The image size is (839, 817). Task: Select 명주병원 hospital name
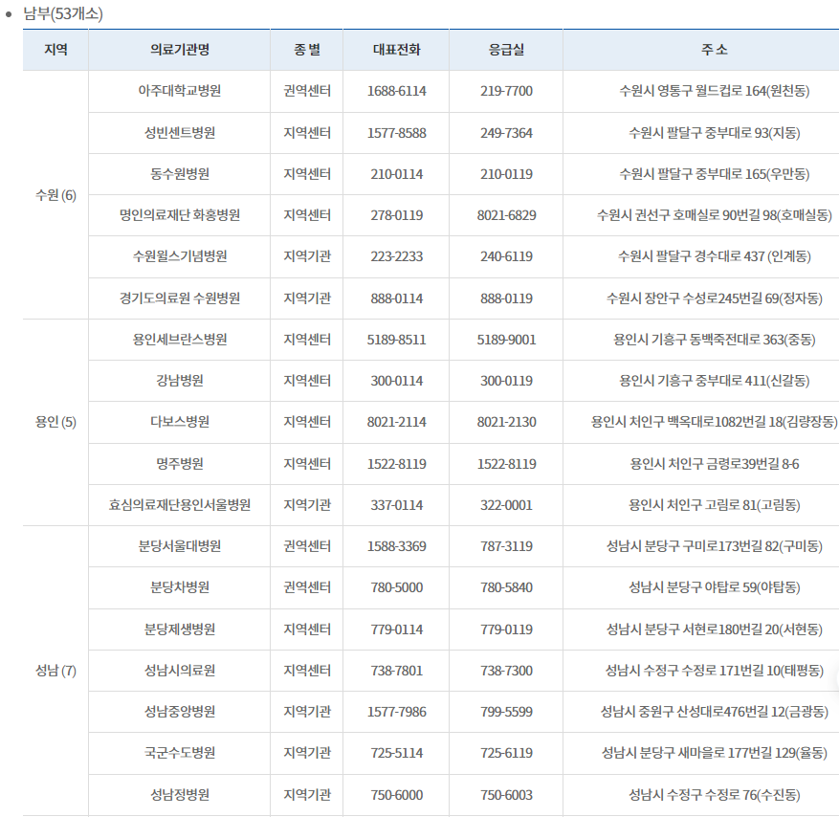coord(179,463)
